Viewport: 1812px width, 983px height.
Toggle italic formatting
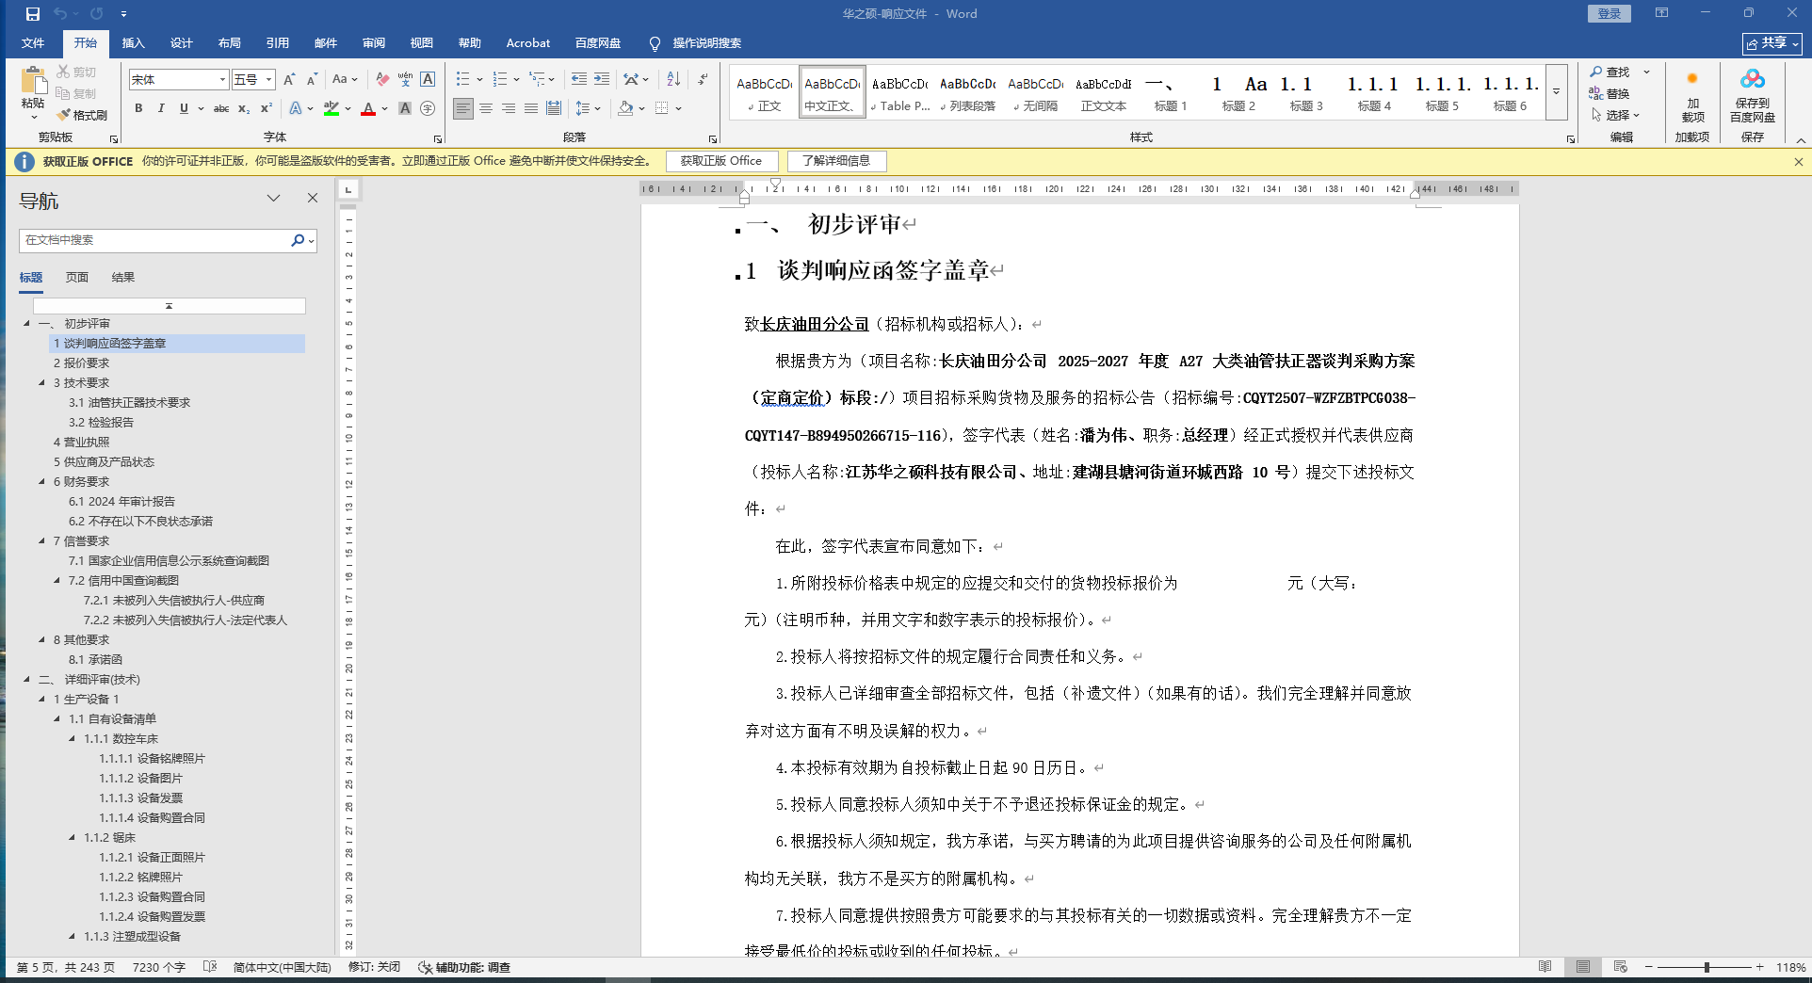161,109
